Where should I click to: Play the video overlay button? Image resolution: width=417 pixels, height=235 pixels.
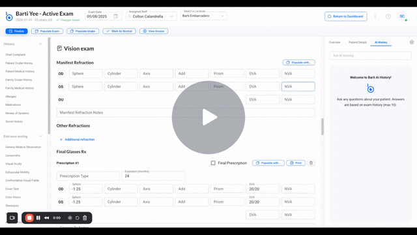pyautogui.click(x=208, y=117)
